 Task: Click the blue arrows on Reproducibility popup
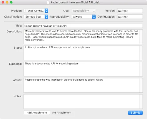94,17
